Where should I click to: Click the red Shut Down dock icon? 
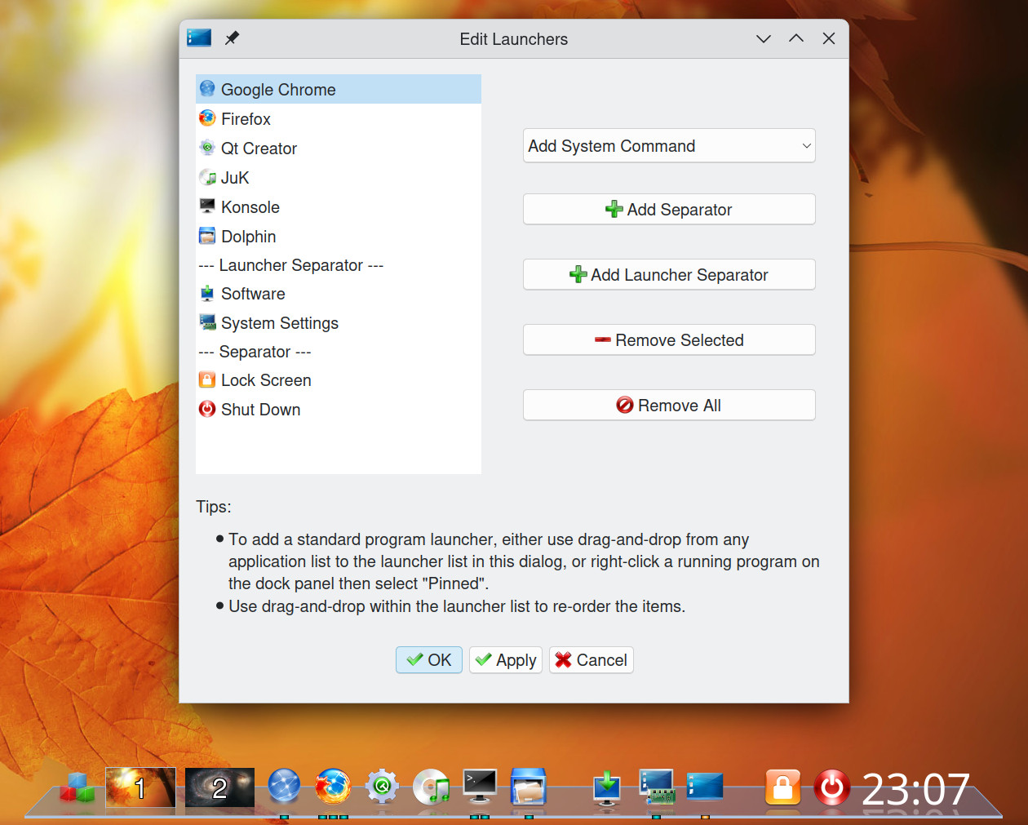click(832, 787)
